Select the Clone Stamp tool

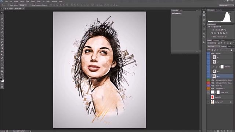(2, 38)
